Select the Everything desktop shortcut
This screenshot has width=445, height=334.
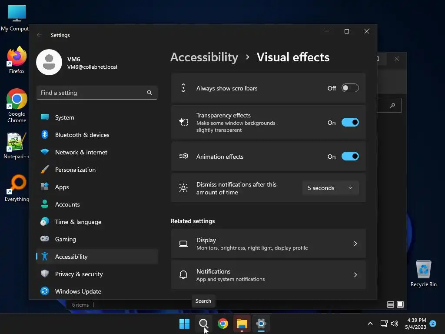click(x=17, y=188)
